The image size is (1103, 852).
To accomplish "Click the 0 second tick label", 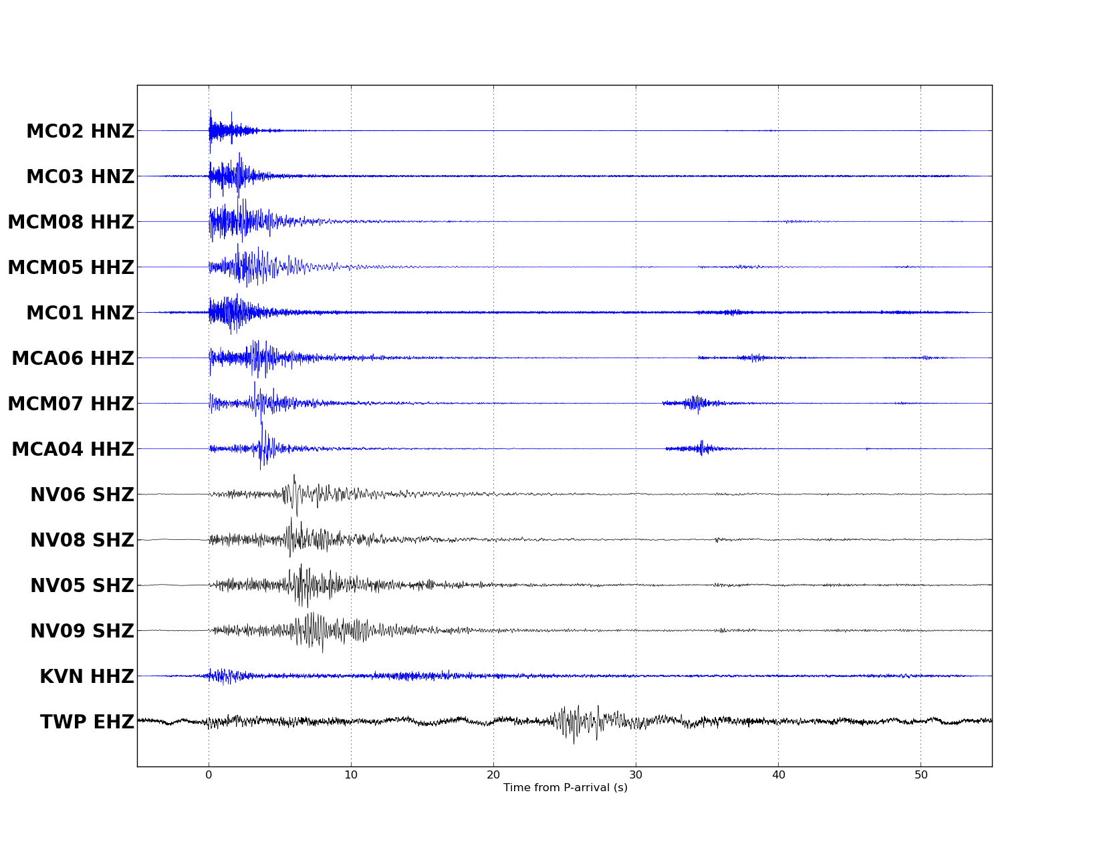I will (x=209, y=775).
